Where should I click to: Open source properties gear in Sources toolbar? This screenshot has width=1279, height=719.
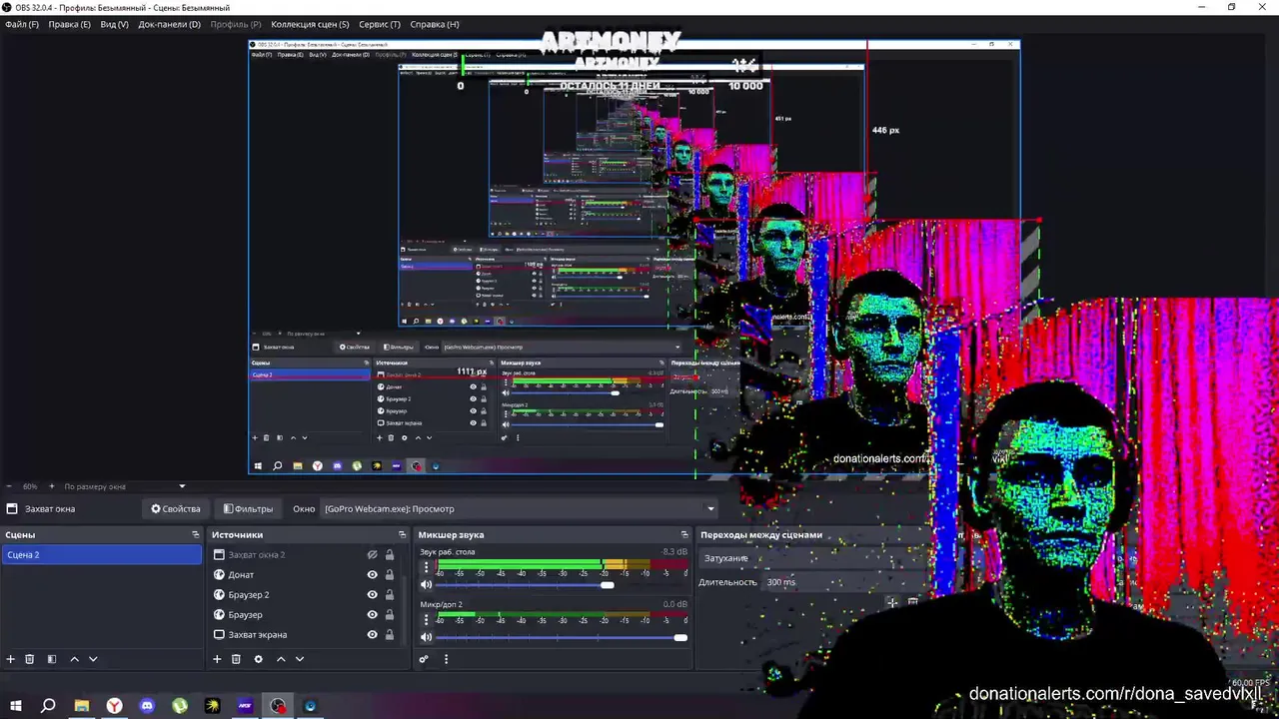(258, 659)
